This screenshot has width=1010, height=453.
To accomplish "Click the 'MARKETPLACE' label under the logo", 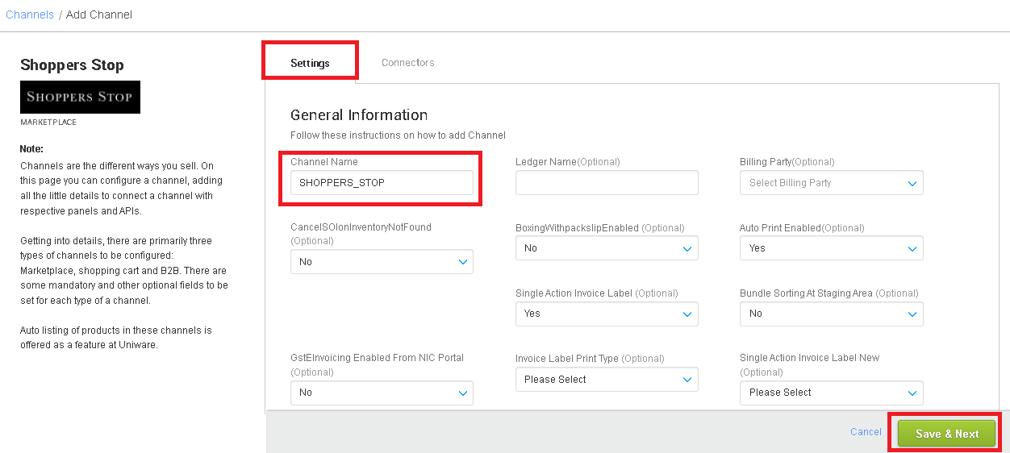I will point(48,123).
